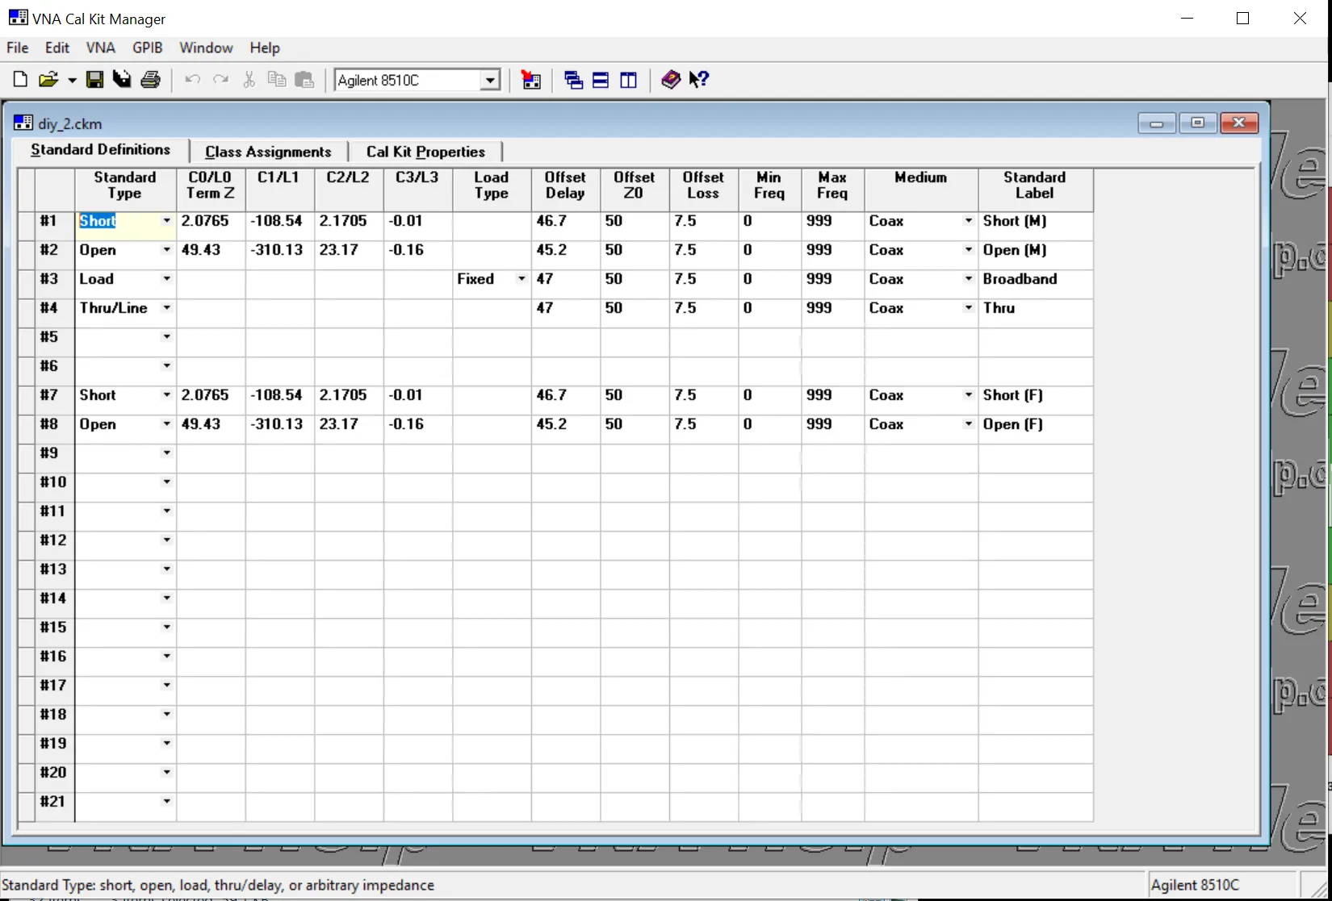1332x901 pixels.
Task: Click the printer icon in toolbar
Action: click(150, 80)
